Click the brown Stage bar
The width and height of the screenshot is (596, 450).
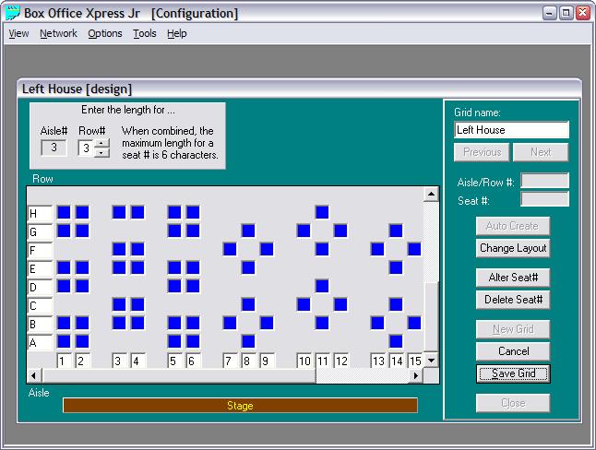click(x=240, y=406)
